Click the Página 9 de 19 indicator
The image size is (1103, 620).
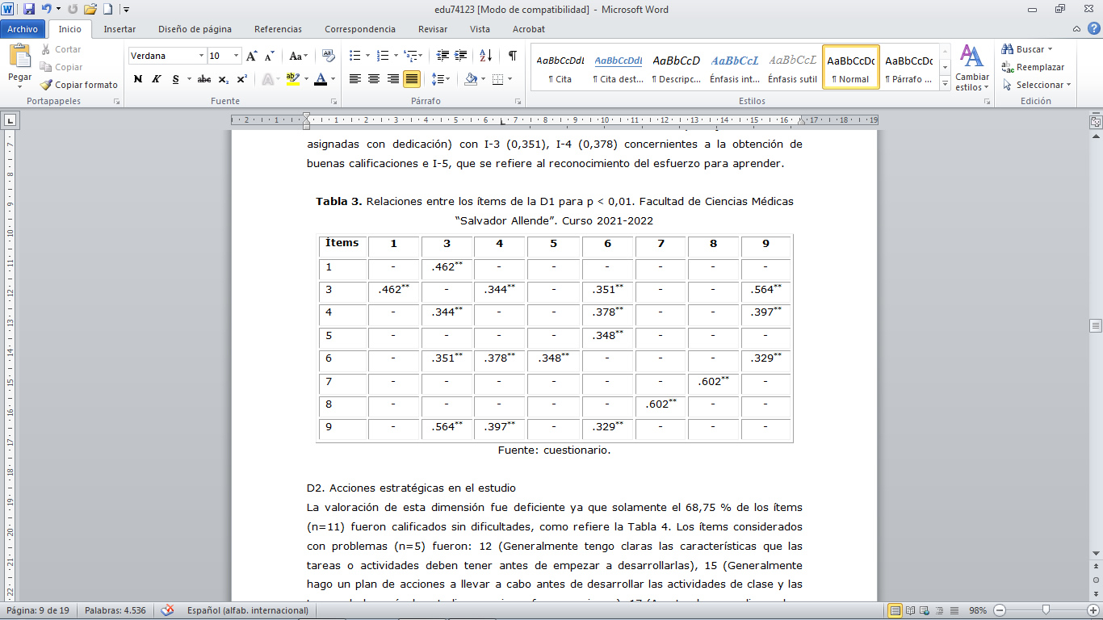(39, 610)
